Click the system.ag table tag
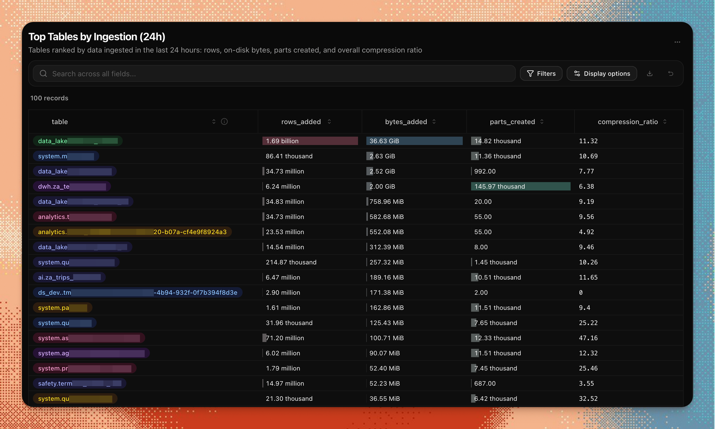Image resolution: width=715 pixels, height=429 pixels. pos(91,353)
